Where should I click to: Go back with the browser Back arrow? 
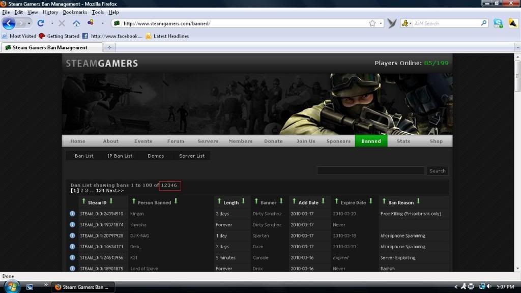(x=9, y=23)
